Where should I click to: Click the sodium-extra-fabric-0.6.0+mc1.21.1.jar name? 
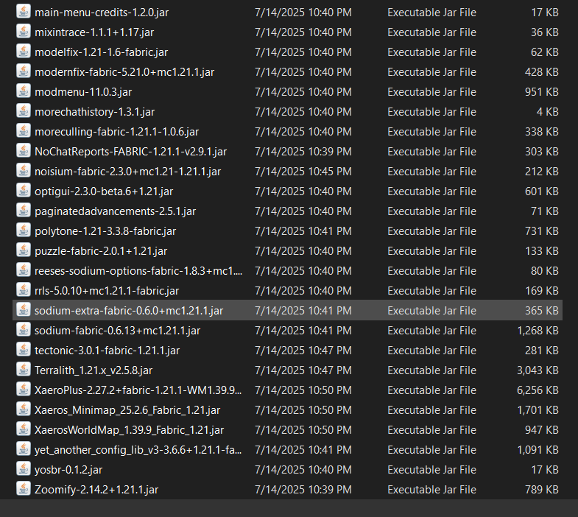pyautogui.click(x=129, y=312)
